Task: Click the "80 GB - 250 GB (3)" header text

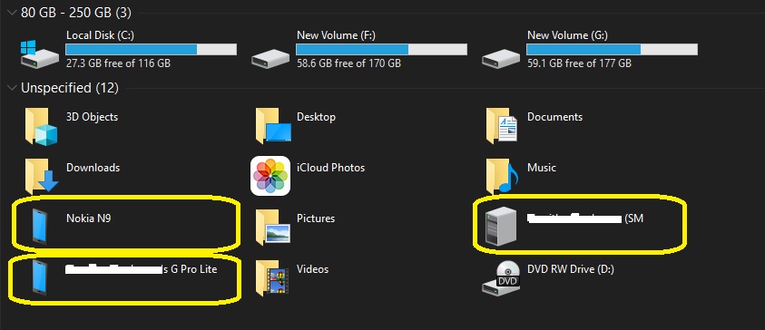Action: coord(76,13)
